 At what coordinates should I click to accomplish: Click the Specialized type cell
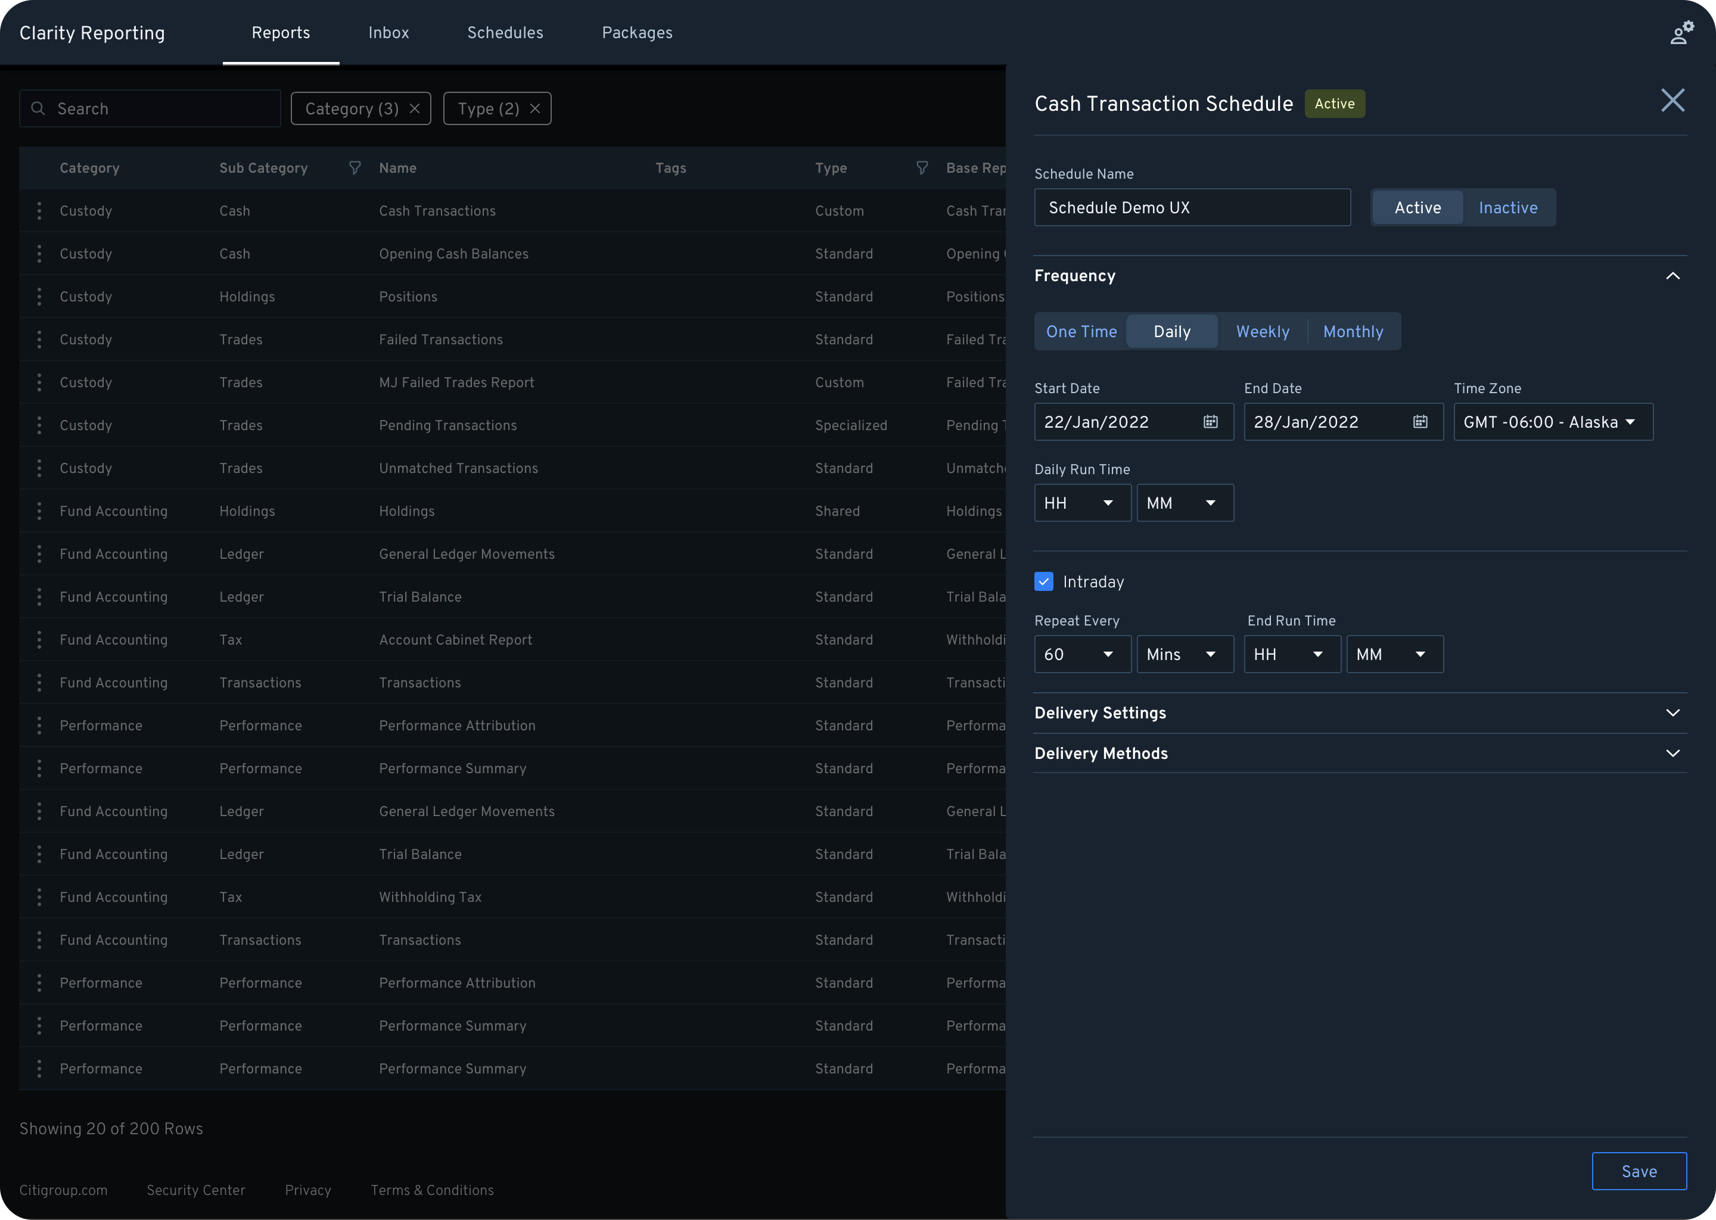click(x=851, y=425)
